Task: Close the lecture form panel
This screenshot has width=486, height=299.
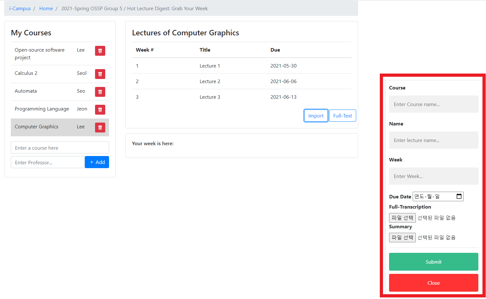Action: tap(433, 283)
